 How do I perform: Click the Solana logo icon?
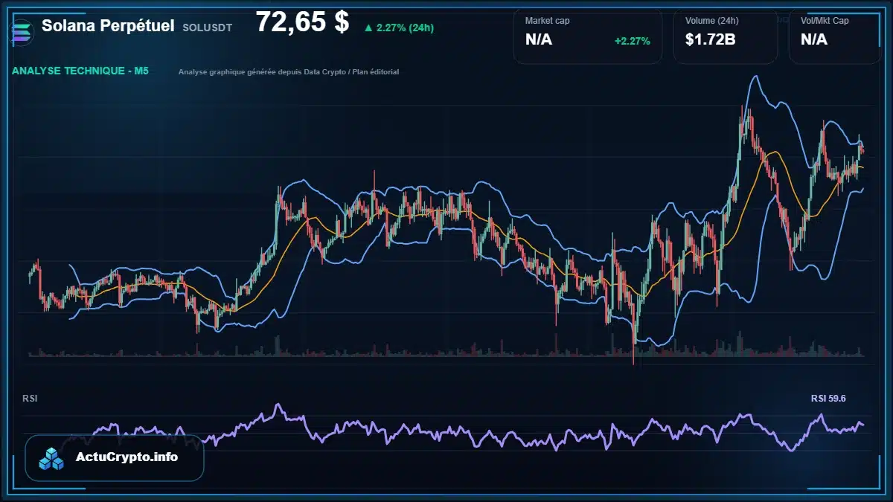coord(22,31)
